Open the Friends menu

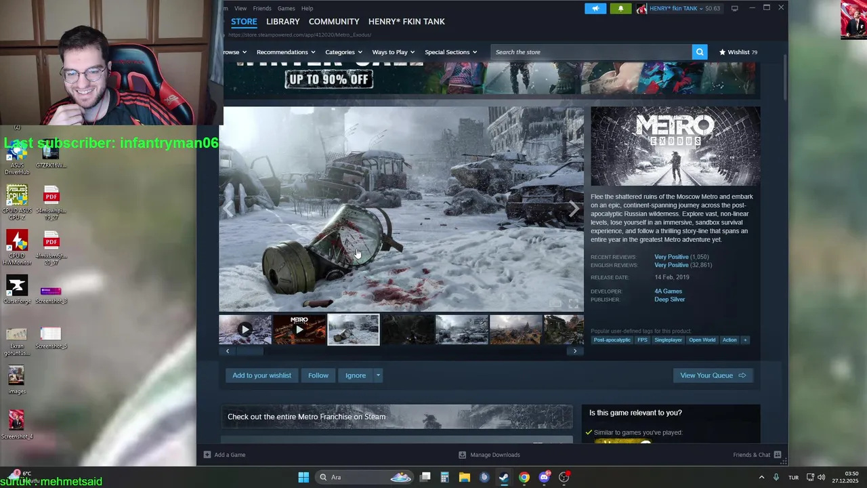pos(262,8)
